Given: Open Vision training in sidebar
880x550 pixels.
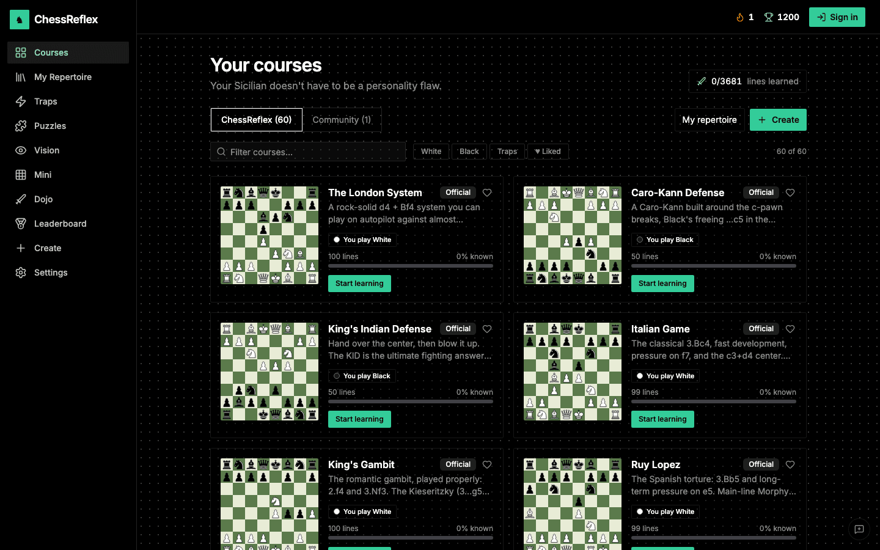Looking at the screenshot, I should [68, 150].
